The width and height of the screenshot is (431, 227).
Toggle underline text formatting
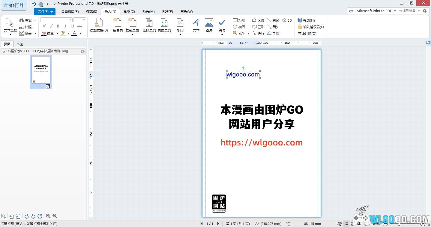(x=73, y=26)
